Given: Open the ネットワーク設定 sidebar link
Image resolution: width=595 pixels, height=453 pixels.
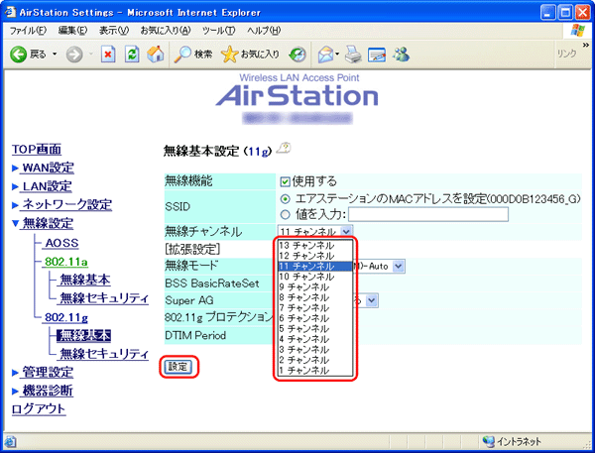Looking at the screenshot, I should [x=67, y=205].
